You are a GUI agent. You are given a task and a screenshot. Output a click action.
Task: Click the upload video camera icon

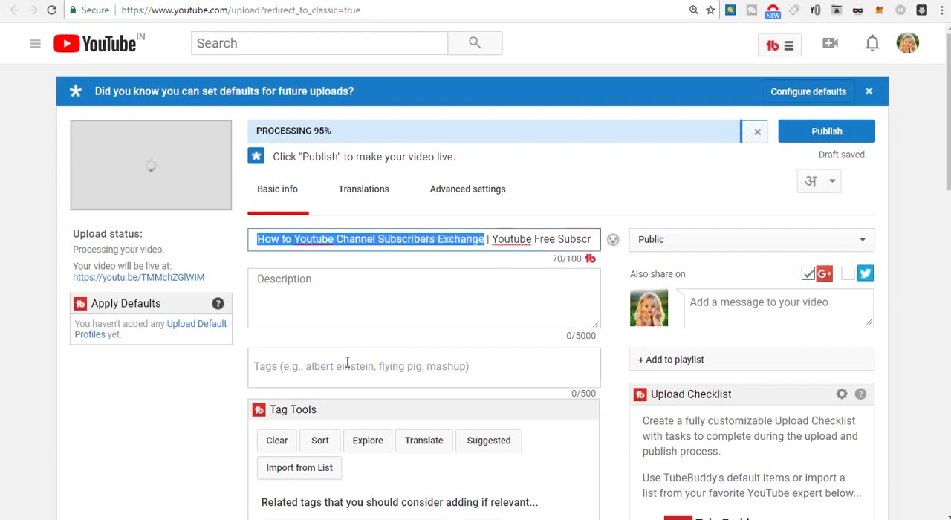(830, 43)
